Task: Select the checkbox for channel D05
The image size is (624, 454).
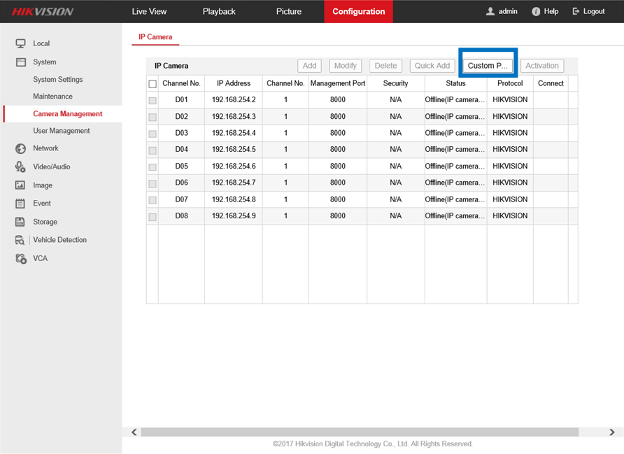Action: [153, 166]
